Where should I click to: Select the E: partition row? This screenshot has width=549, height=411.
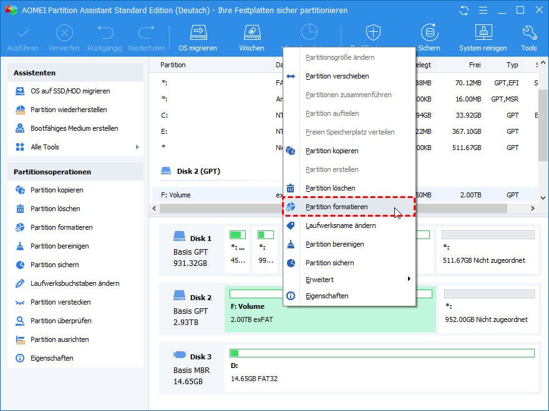[x=345, y=132]
